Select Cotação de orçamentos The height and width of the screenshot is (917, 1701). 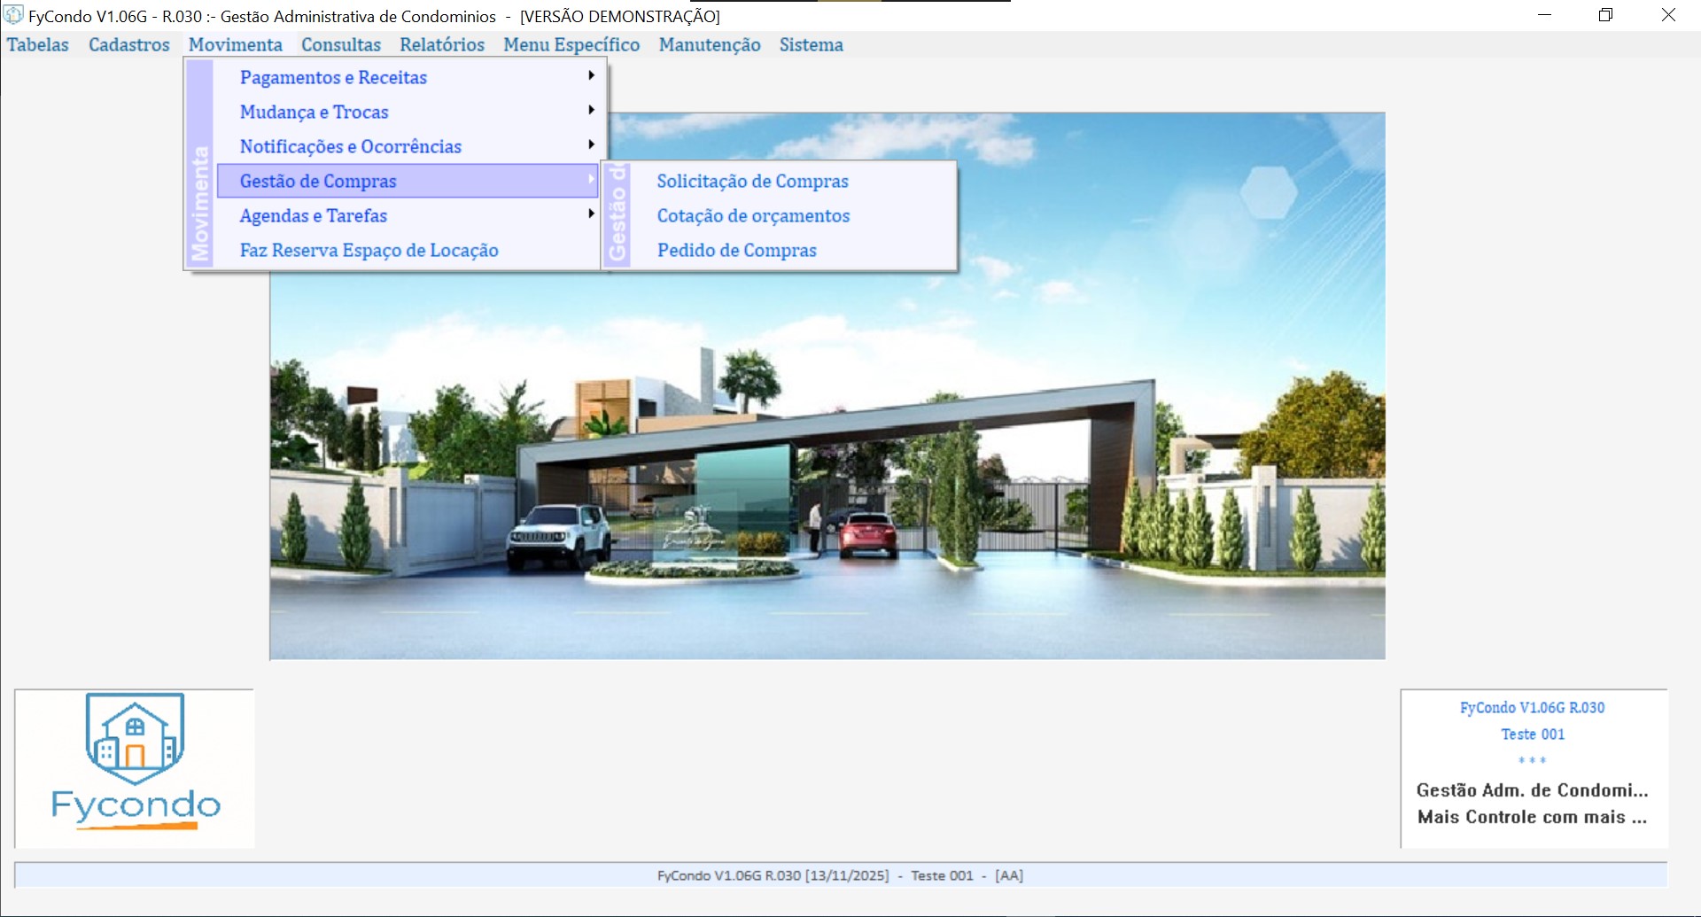tap(753, 216)
